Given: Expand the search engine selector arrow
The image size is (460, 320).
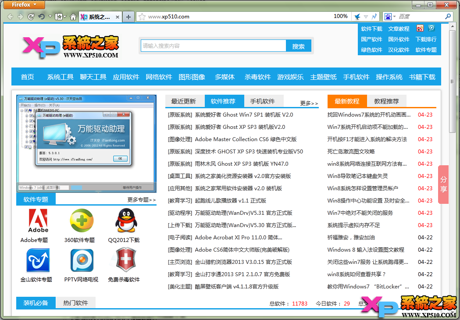Looking at the screenshot, I should (395, 16).
